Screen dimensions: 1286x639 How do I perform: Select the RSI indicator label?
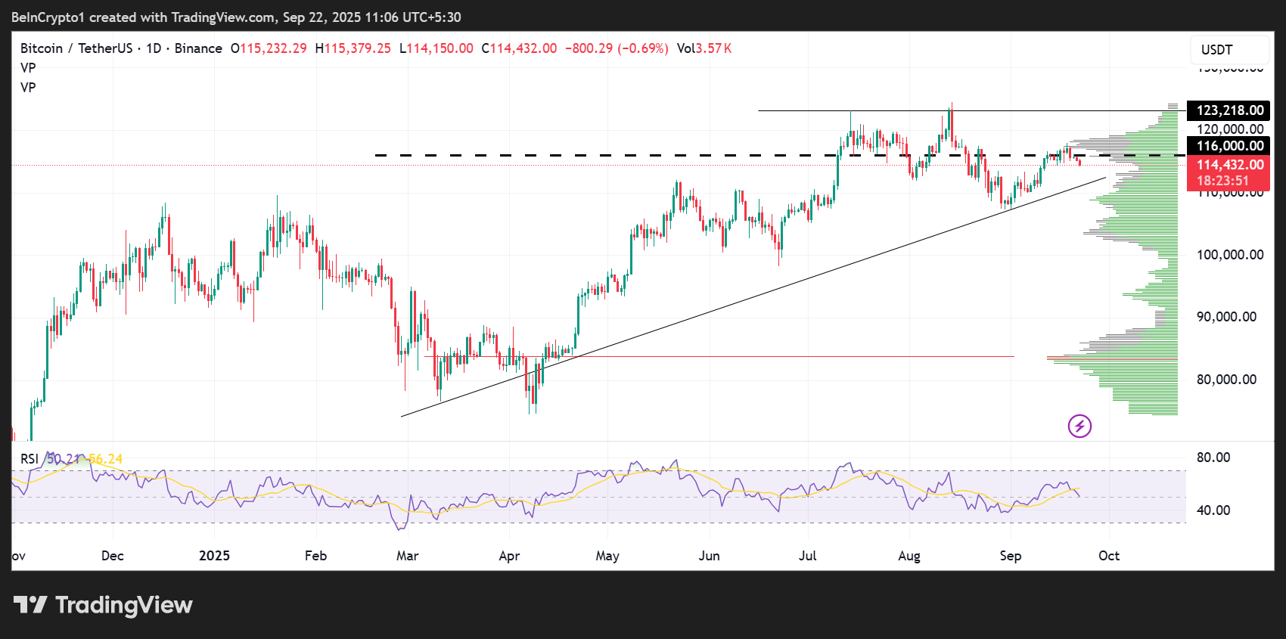coord(30,459)
